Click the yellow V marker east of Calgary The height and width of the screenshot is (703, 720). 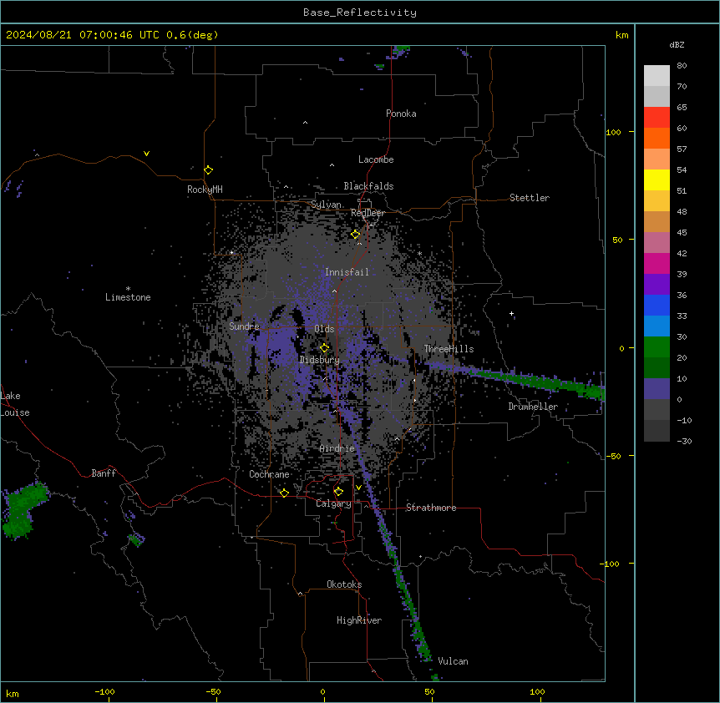coord(358,488)
